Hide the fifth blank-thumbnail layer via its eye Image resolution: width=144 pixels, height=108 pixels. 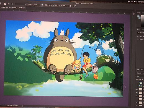(137, 103)
